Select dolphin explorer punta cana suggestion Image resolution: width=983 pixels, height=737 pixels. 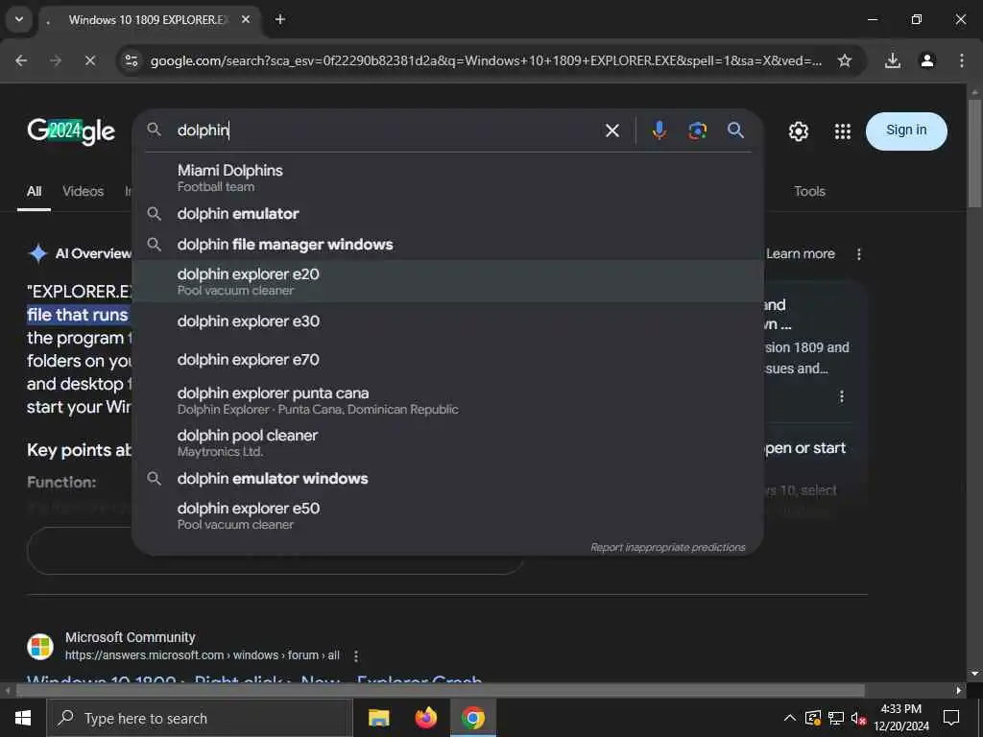coord(447,400)
